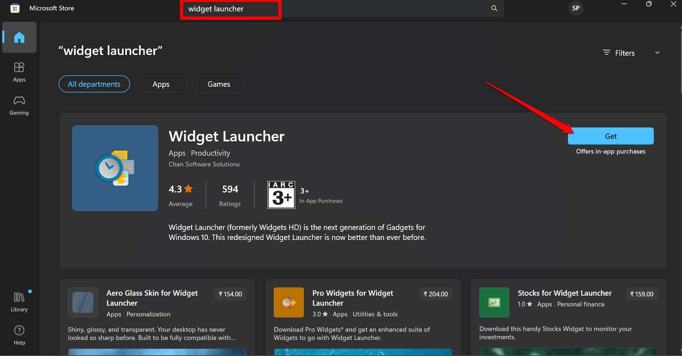Click the Stocks card screenshot preview

[568, 352]
